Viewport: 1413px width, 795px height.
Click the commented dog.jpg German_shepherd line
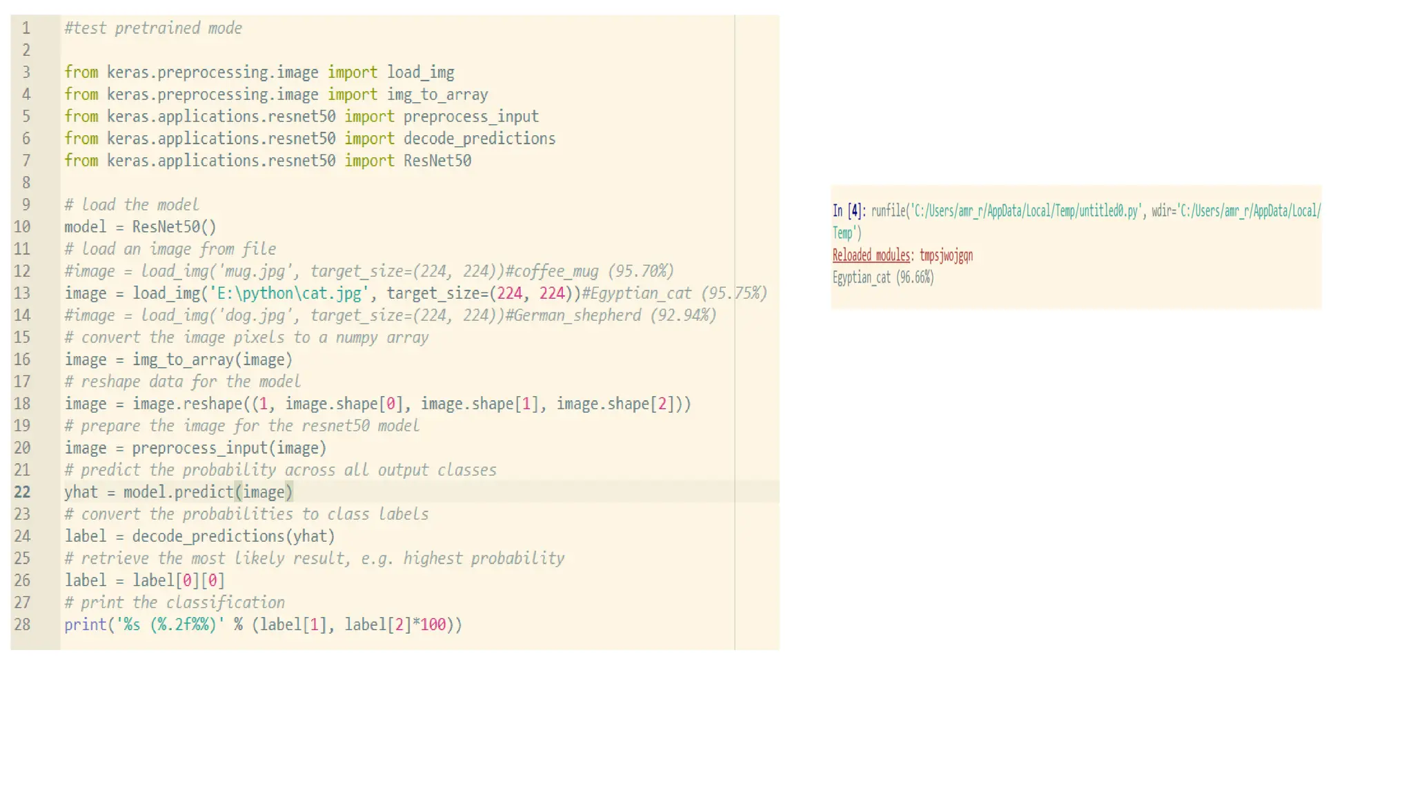[390, 315]
